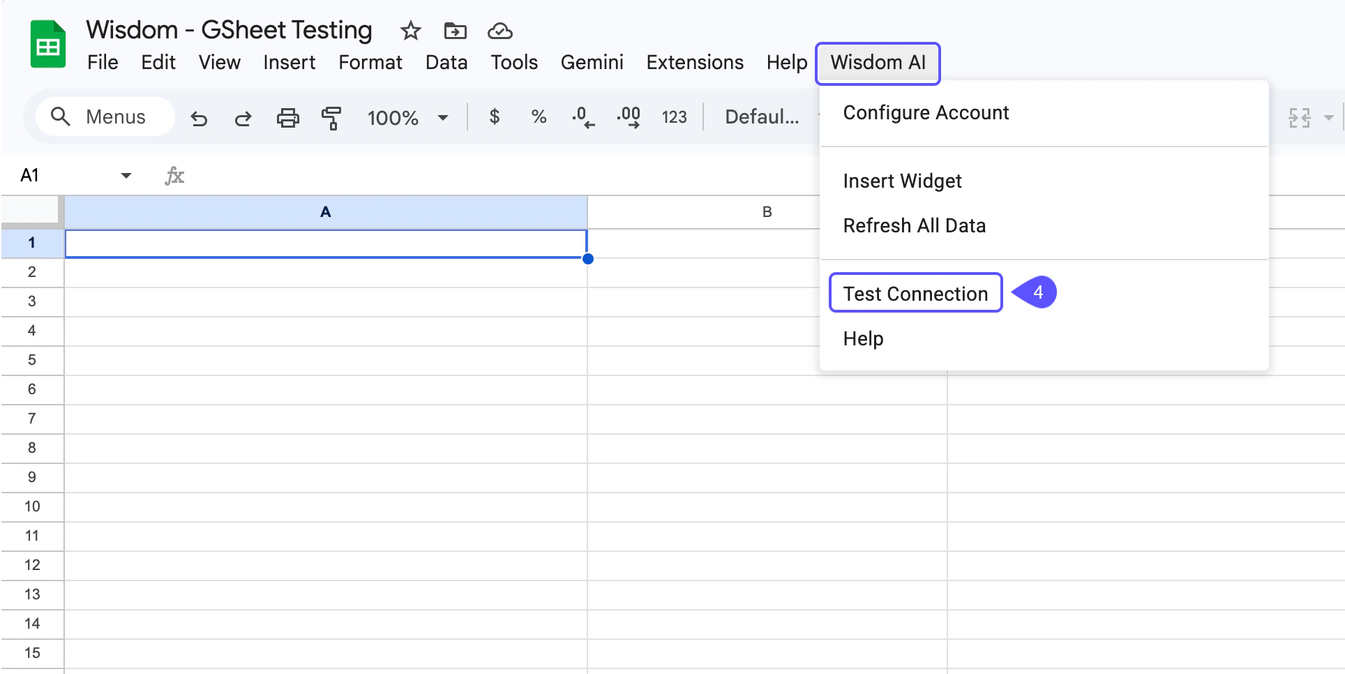This screenshot has width=1345, height=674.
Task: Star the Wisdom - GSheet Testing document
Action: 411,31
